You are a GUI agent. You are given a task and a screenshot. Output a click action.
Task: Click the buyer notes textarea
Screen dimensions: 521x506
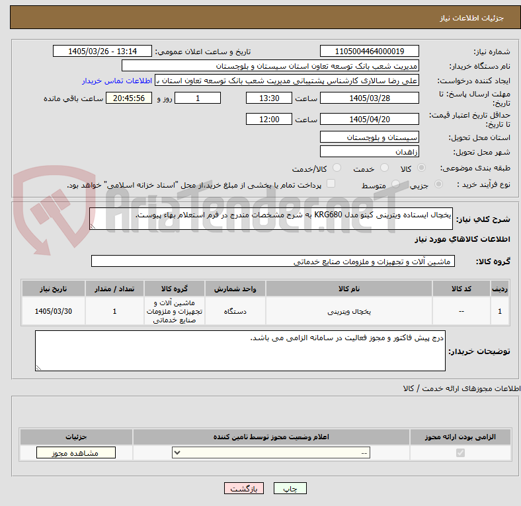240,351
